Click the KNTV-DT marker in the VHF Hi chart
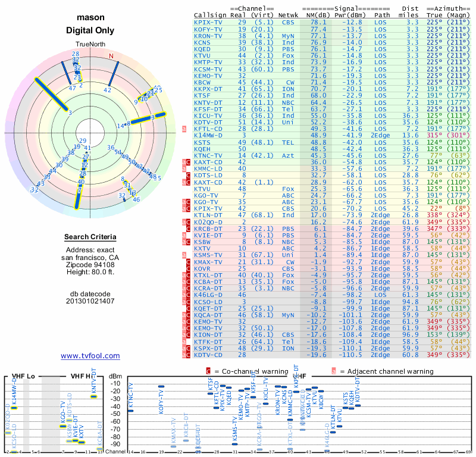 point(93,396)
